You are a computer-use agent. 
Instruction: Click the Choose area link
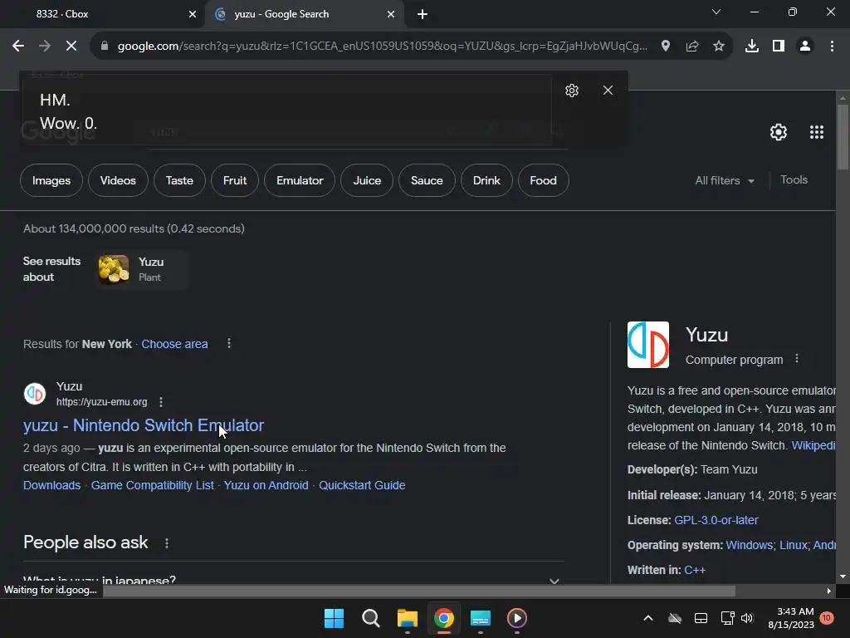[x=174, y=344]
